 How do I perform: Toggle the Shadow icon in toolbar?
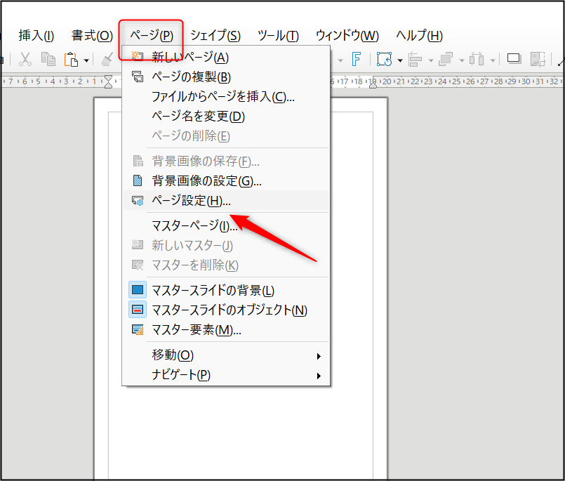point(514,59)
